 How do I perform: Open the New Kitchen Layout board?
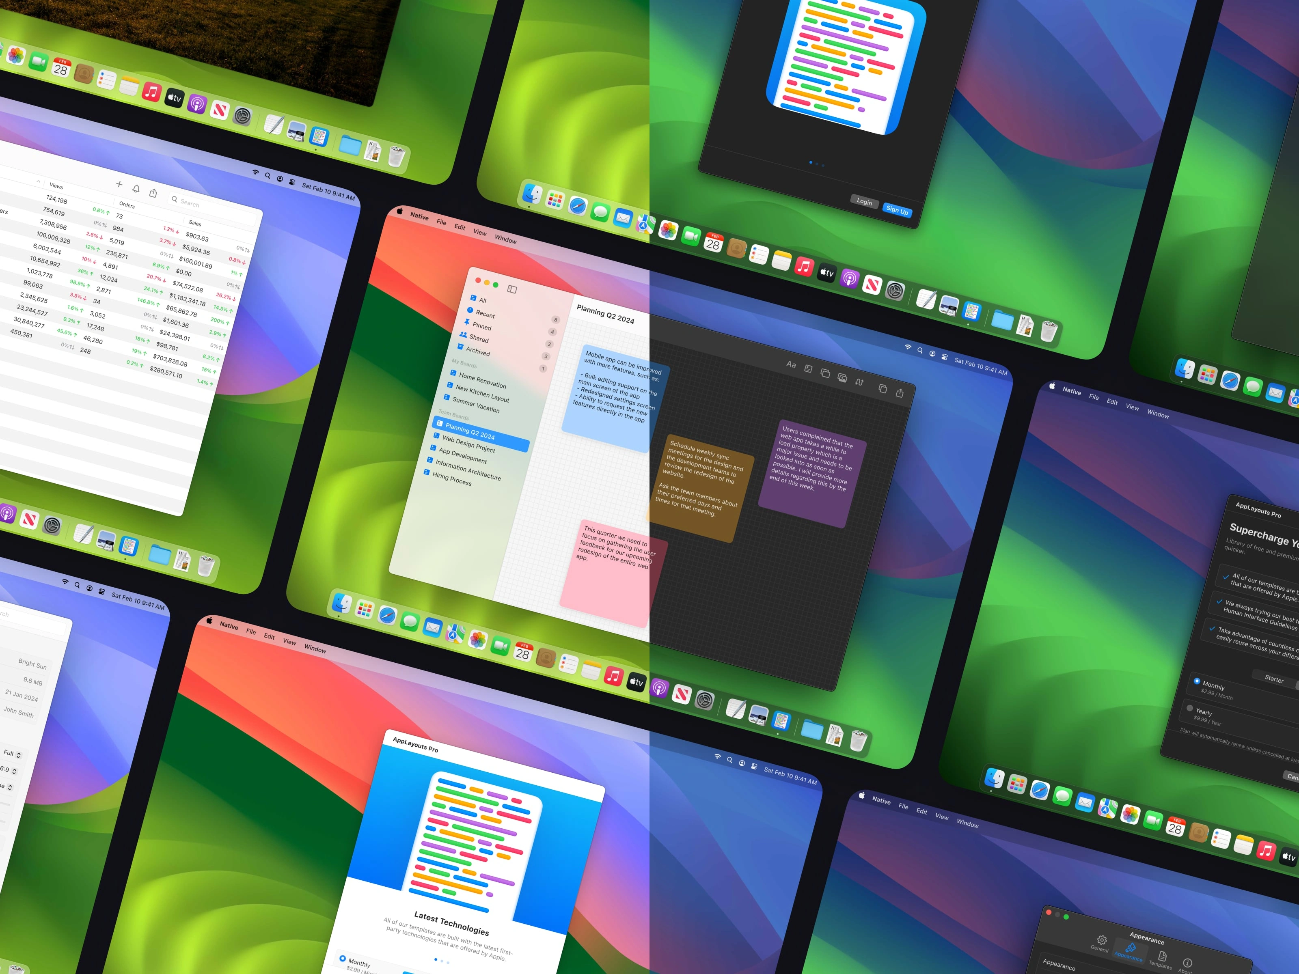coord(481,393)
